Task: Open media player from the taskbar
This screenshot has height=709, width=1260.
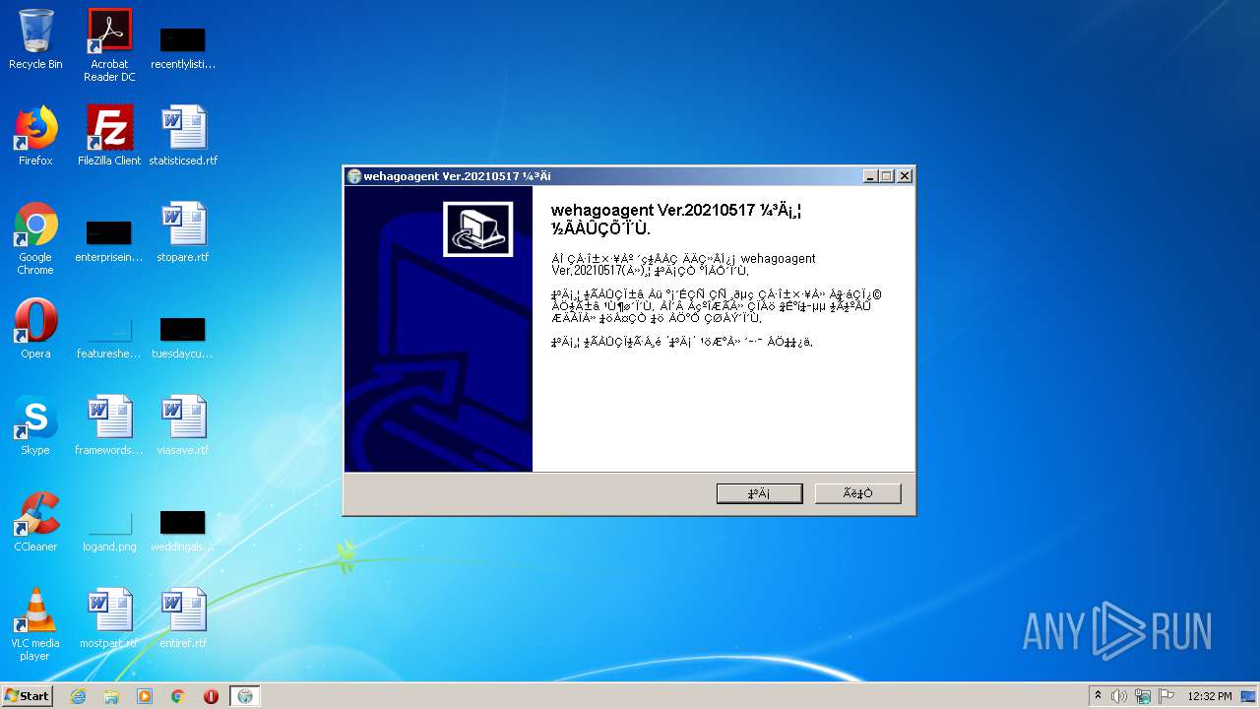Action: 145,696
